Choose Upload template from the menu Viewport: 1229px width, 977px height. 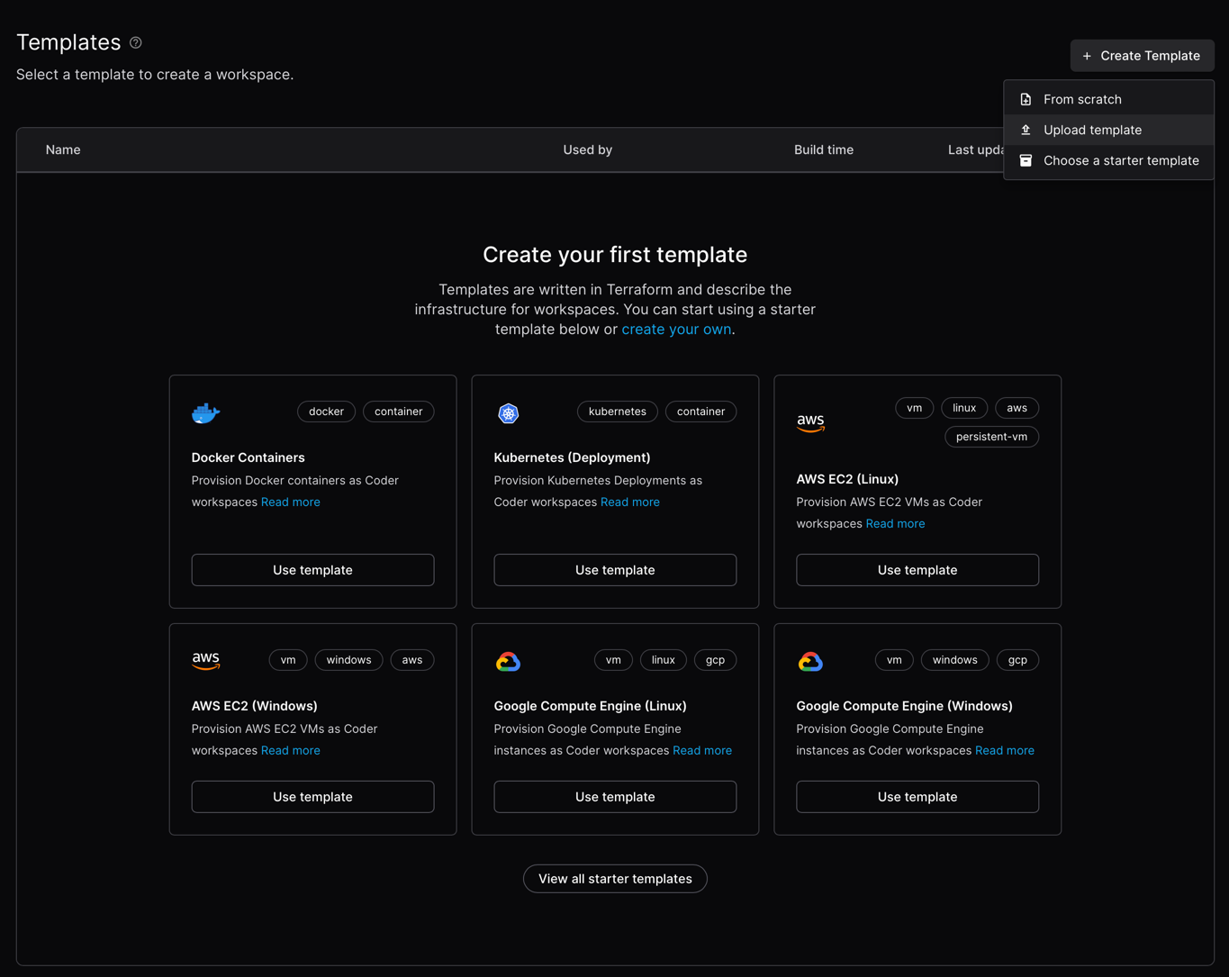tap(1092, 130)
